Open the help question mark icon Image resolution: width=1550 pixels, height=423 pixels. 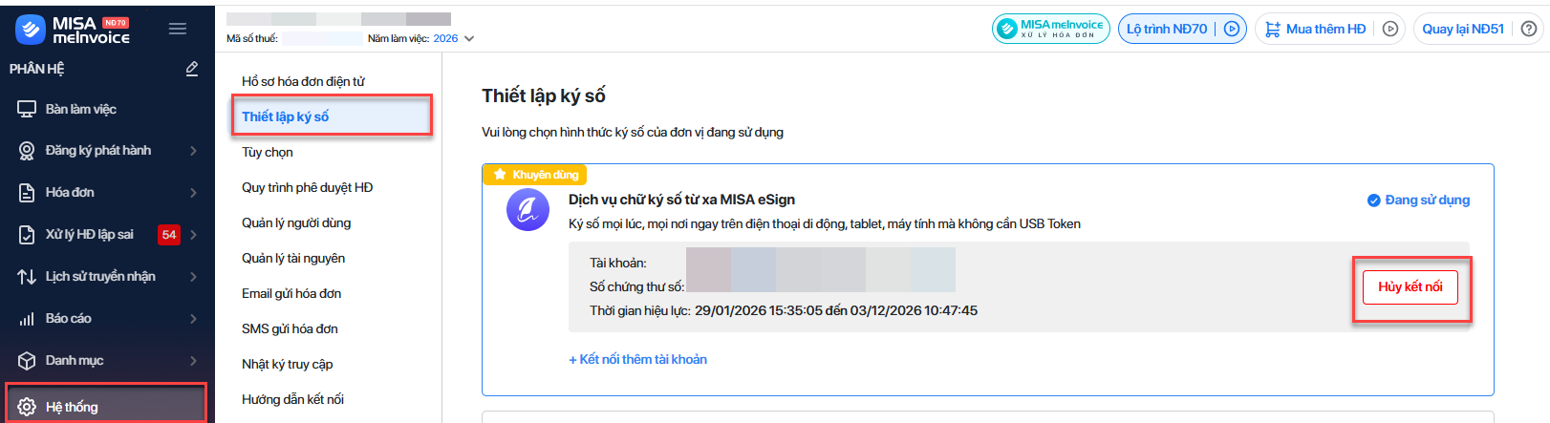click(x=1529, y=29)
